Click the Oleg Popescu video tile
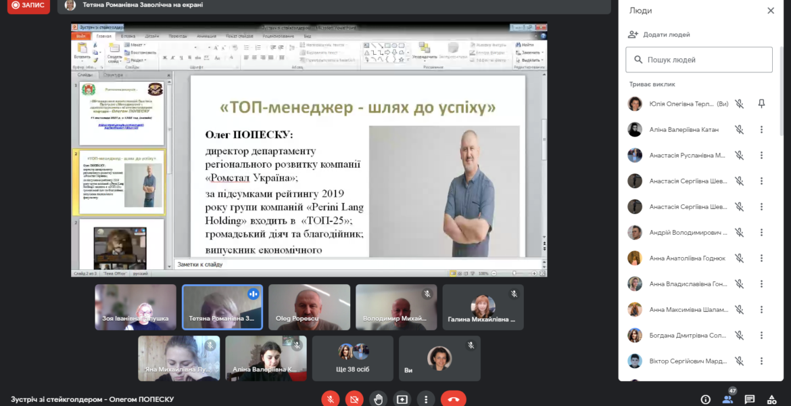This screenshot has height=406, width=791. tap(309, 307)
